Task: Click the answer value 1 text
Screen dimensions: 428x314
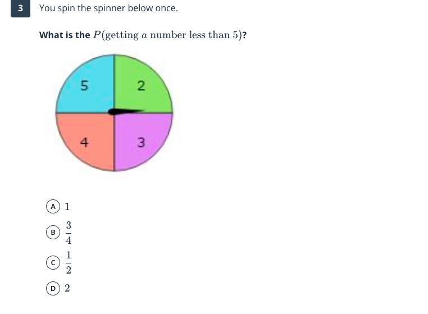Action: coord(67,207)
